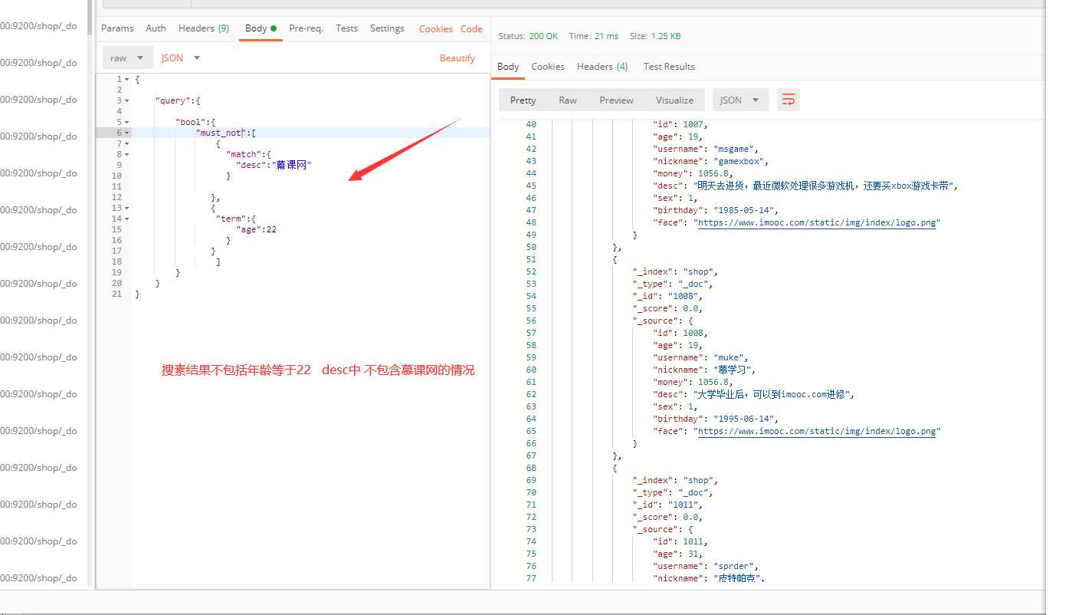Collapse the "bool" block at line 5

[x=126, y=123]
